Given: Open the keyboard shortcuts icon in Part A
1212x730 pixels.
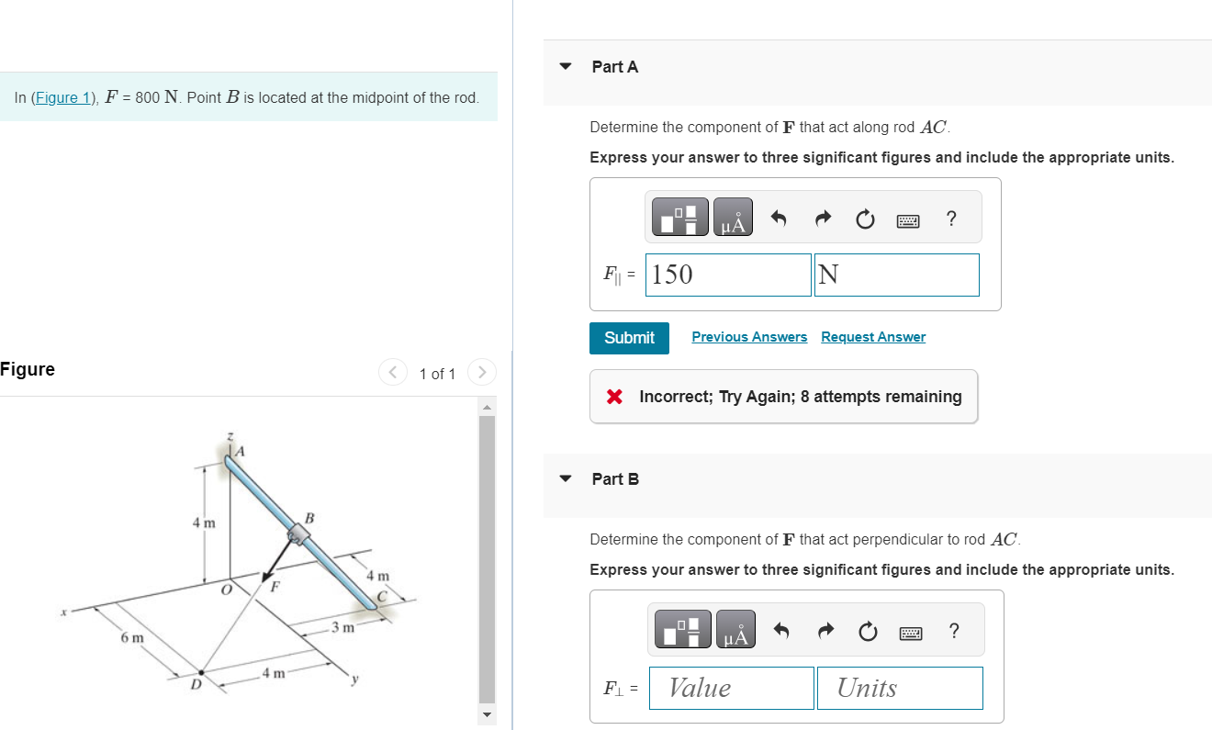Looking at the screenshot, I should [907, 219].
